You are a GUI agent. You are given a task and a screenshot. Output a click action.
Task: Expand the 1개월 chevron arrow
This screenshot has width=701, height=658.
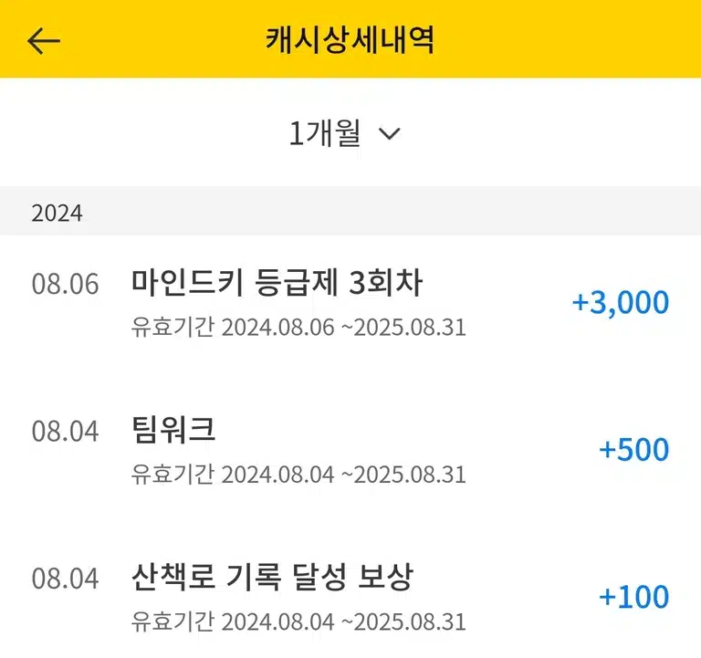pos(389,133)
